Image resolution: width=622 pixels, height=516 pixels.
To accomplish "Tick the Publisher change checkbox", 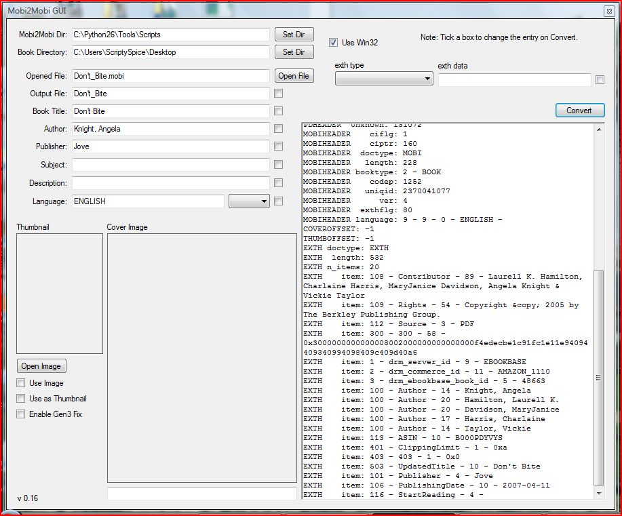I will (x=279, y=146).
